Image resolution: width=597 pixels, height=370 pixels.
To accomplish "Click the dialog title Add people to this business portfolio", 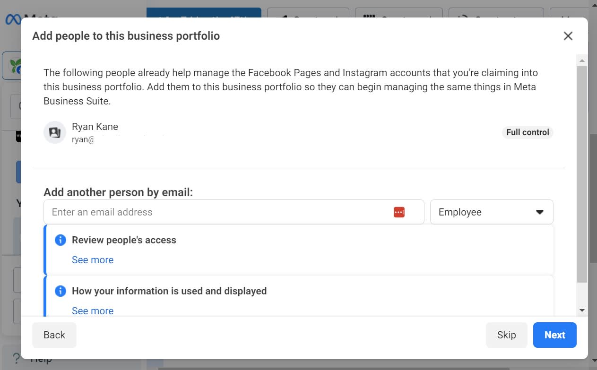I will pos(126,36).
